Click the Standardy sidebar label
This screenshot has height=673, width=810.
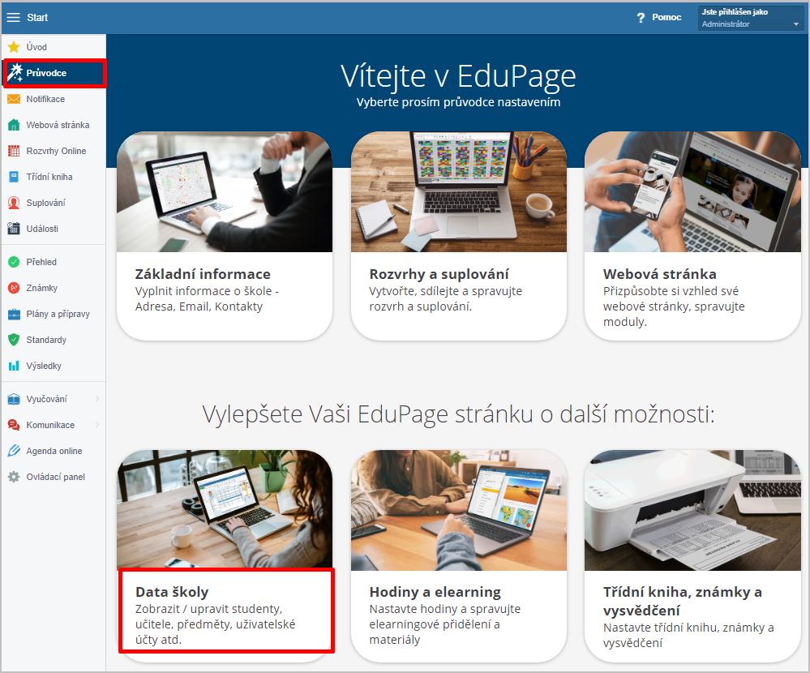coord(46,340)
